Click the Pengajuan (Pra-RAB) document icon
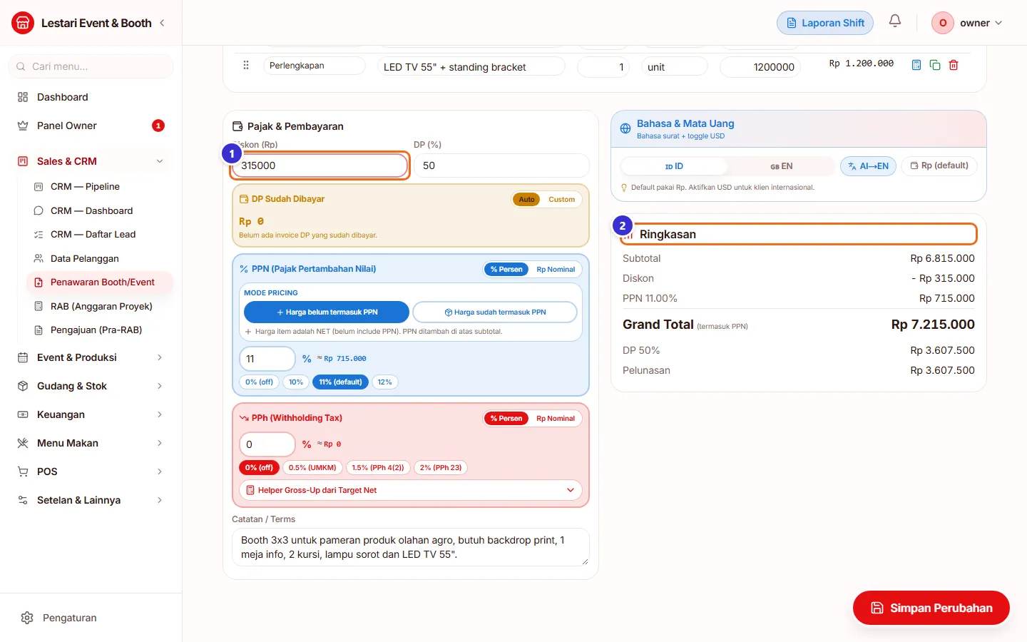Image resolution: width=1027 pixels, height=642 pixels. click(x=39, y=330)
